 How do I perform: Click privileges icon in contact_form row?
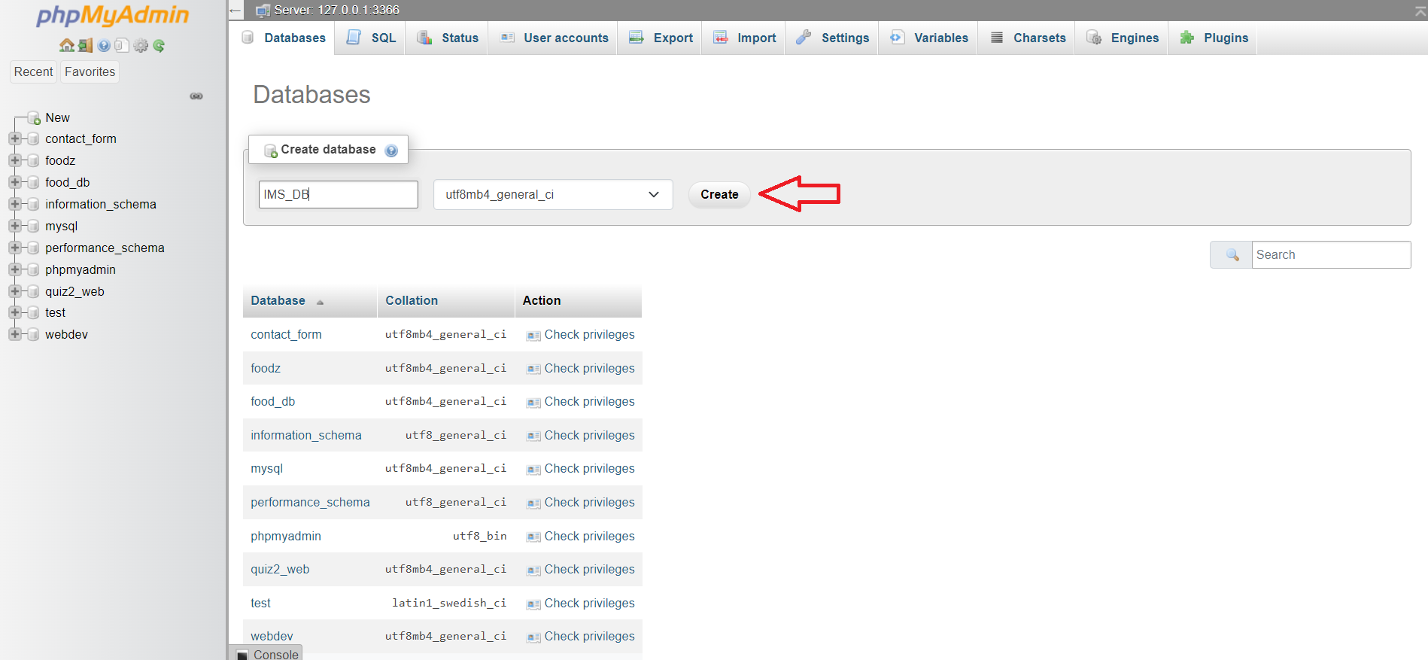tap(533, 336)
